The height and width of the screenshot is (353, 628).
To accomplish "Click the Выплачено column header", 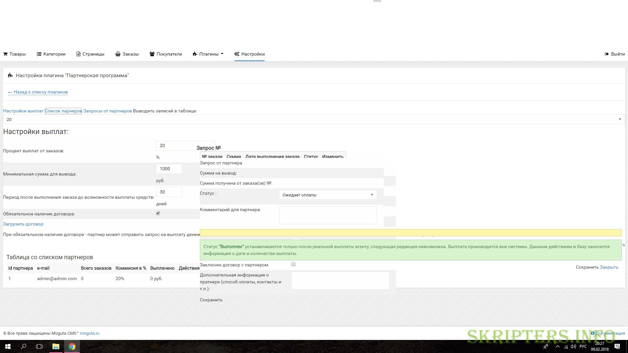I will pos(162,268).
